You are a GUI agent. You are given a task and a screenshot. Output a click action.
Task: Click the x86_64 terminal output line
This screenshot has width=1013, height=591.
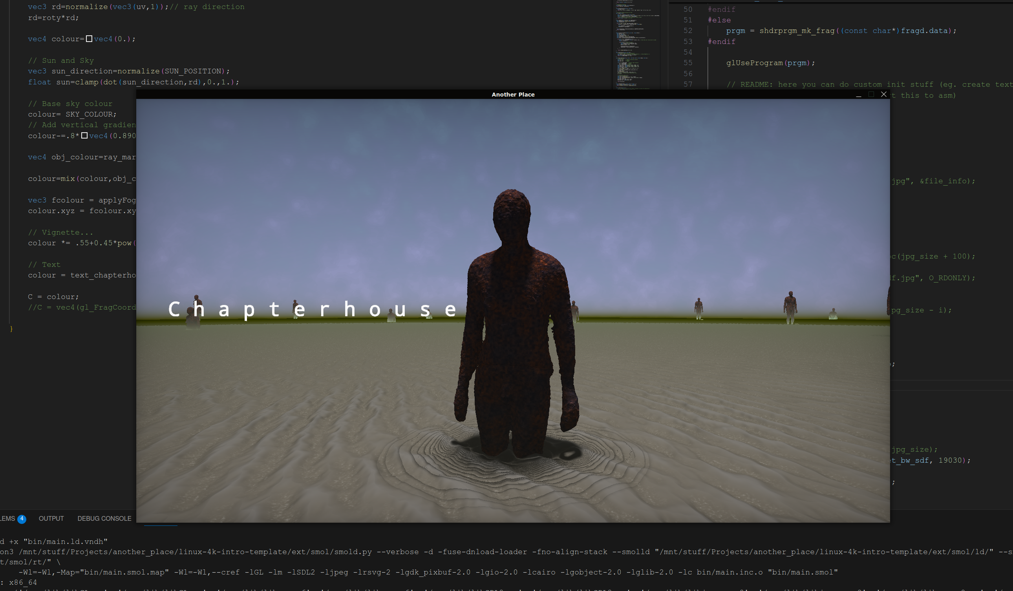[x=18, y=583]
